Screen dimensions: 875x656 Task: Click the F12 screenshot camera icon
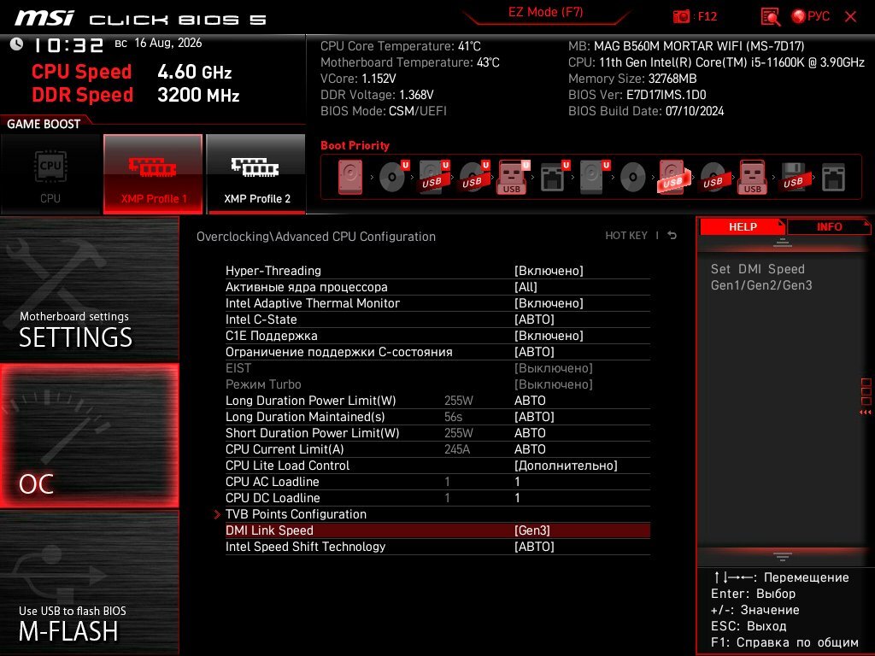pyautogui.click(x=681, y=16)
